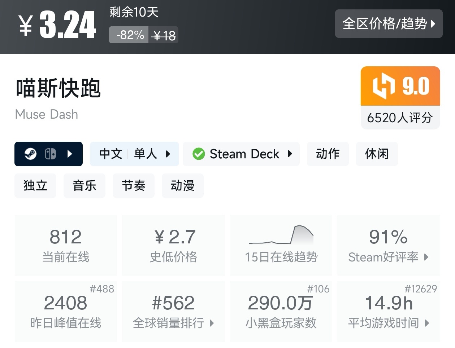The height and width of the screenshot is (348, 455).
Task: Click the #488 peak rank label
Action: pyautogui.click(x=102, y=289)
